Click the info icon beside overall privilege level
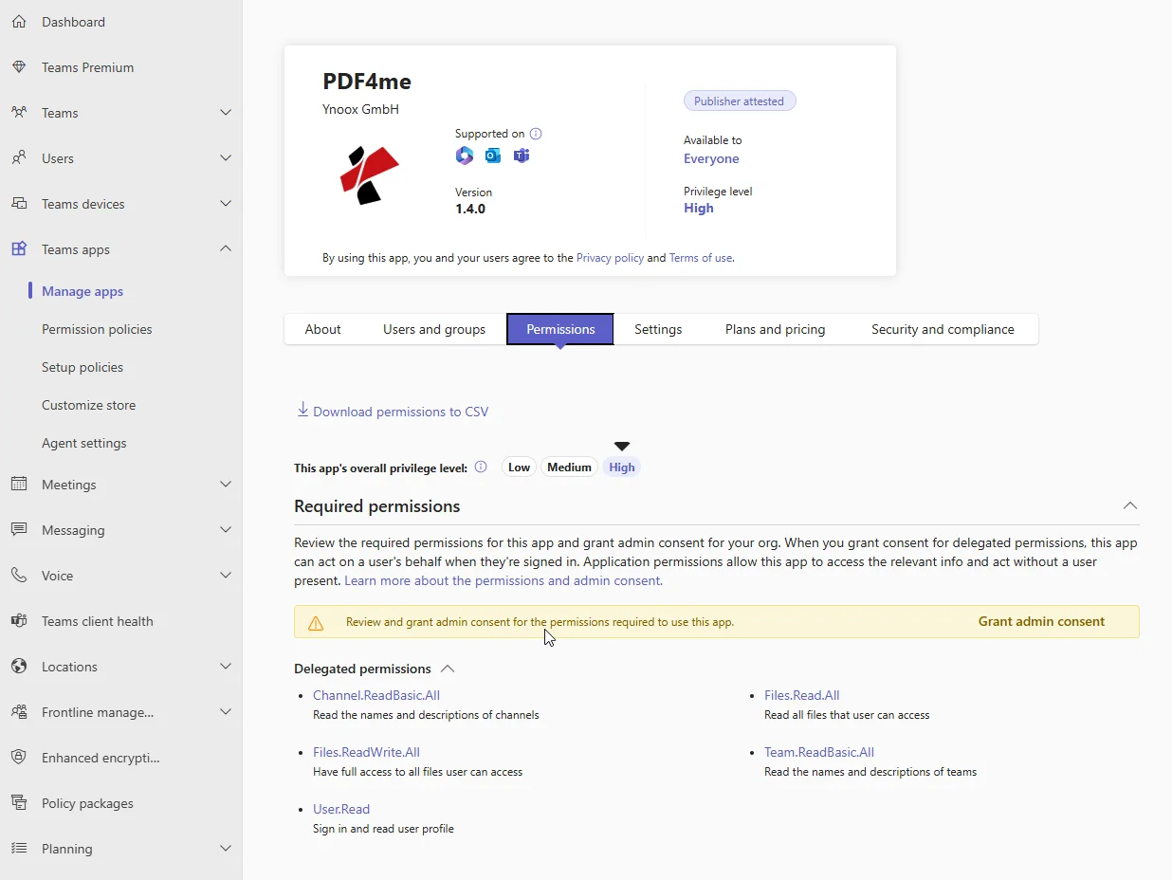 [x=481, y=467]
